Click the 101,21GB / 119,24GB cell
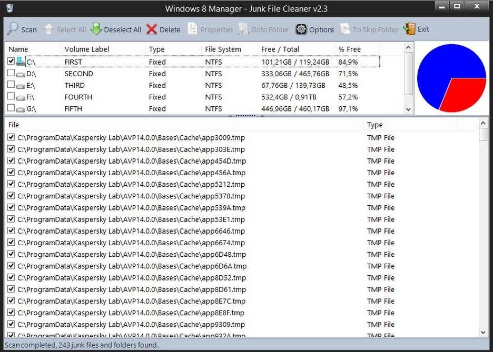Screen dimensions: 493x352 (x=295, y=62)
